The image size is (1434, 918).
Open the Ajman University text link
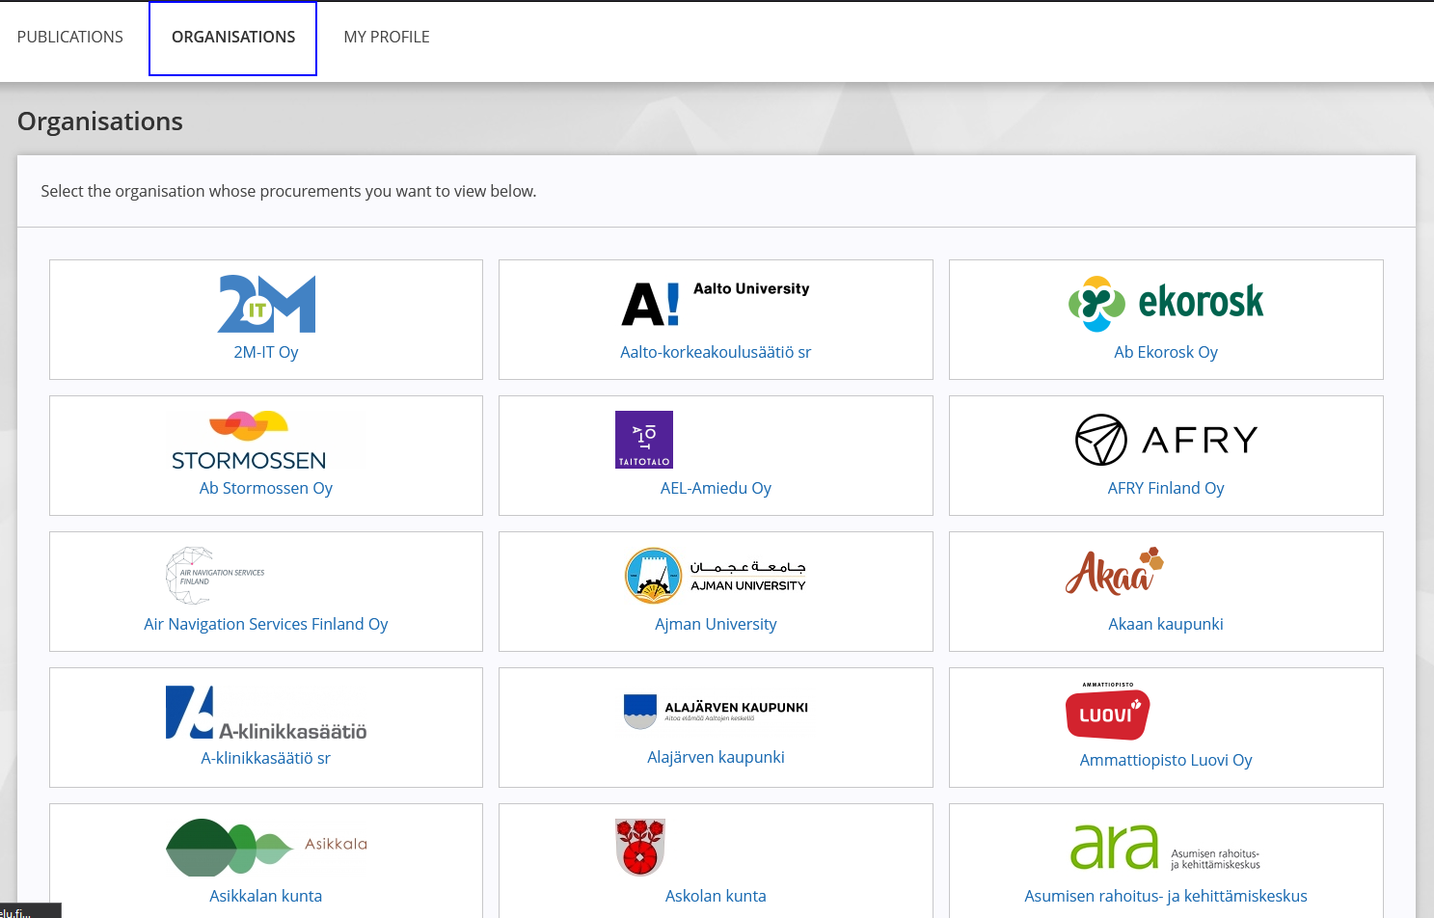[x=716, y=624]
